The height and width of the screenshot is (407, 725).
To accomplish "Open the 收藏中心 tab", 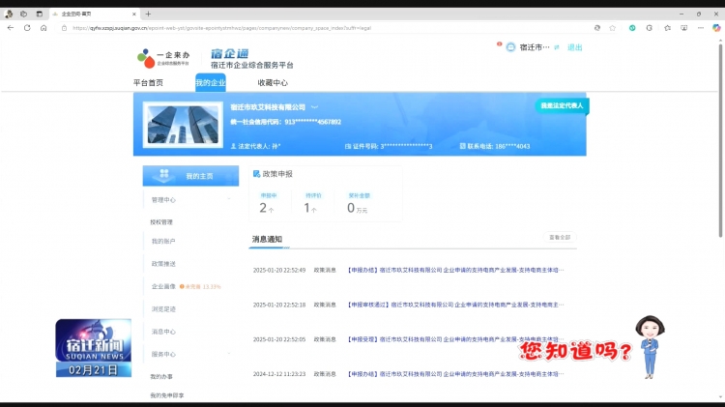I will (x=273, y=83).
